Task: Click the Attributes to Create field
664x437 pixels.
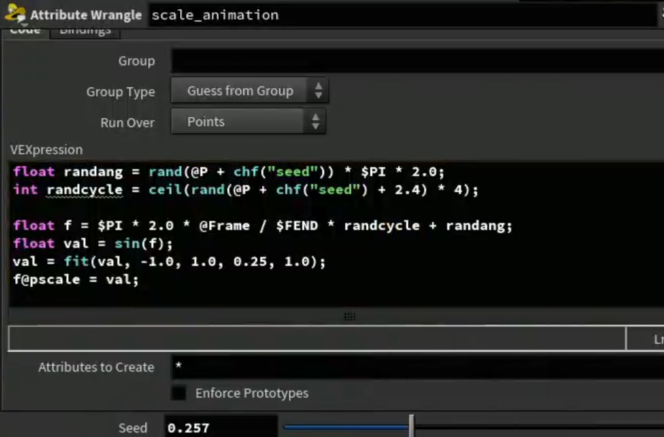Action: pyautogui.click(x=417, y=367)
